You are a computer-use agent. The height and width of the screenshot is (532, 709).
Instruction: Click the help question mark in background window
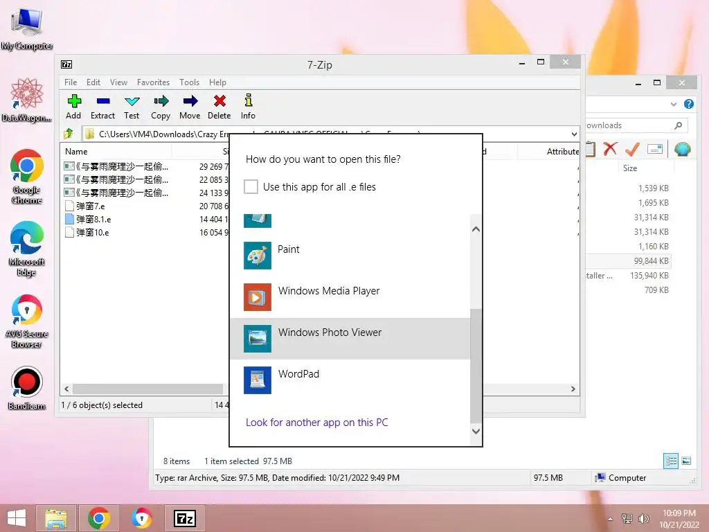[x=689, y=104]
